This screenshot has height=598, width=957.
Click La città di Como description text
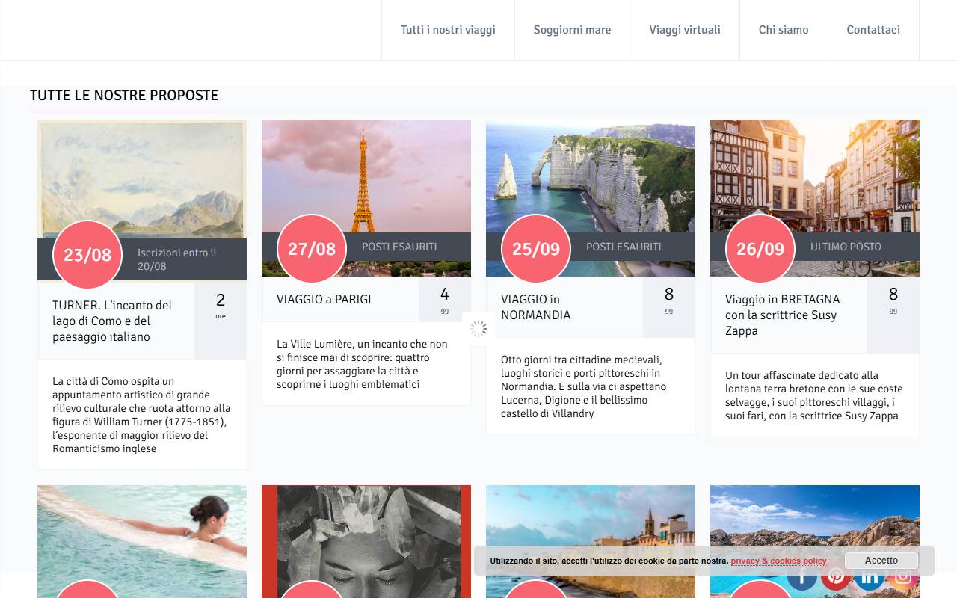141,415
